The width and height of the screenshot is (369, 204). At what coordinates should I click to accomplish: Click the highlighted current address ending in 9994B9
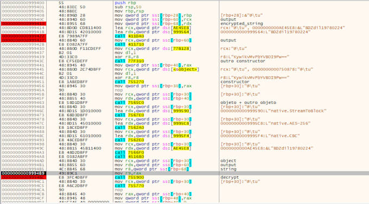(x=23, y=173)
